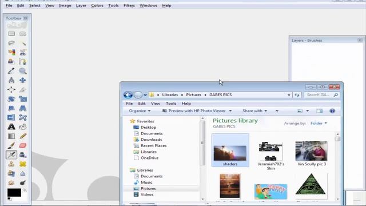The image size is (366, 206).
Task: Select the Airbrush tool
Action: pyautogui.click(x=11, y=154)
